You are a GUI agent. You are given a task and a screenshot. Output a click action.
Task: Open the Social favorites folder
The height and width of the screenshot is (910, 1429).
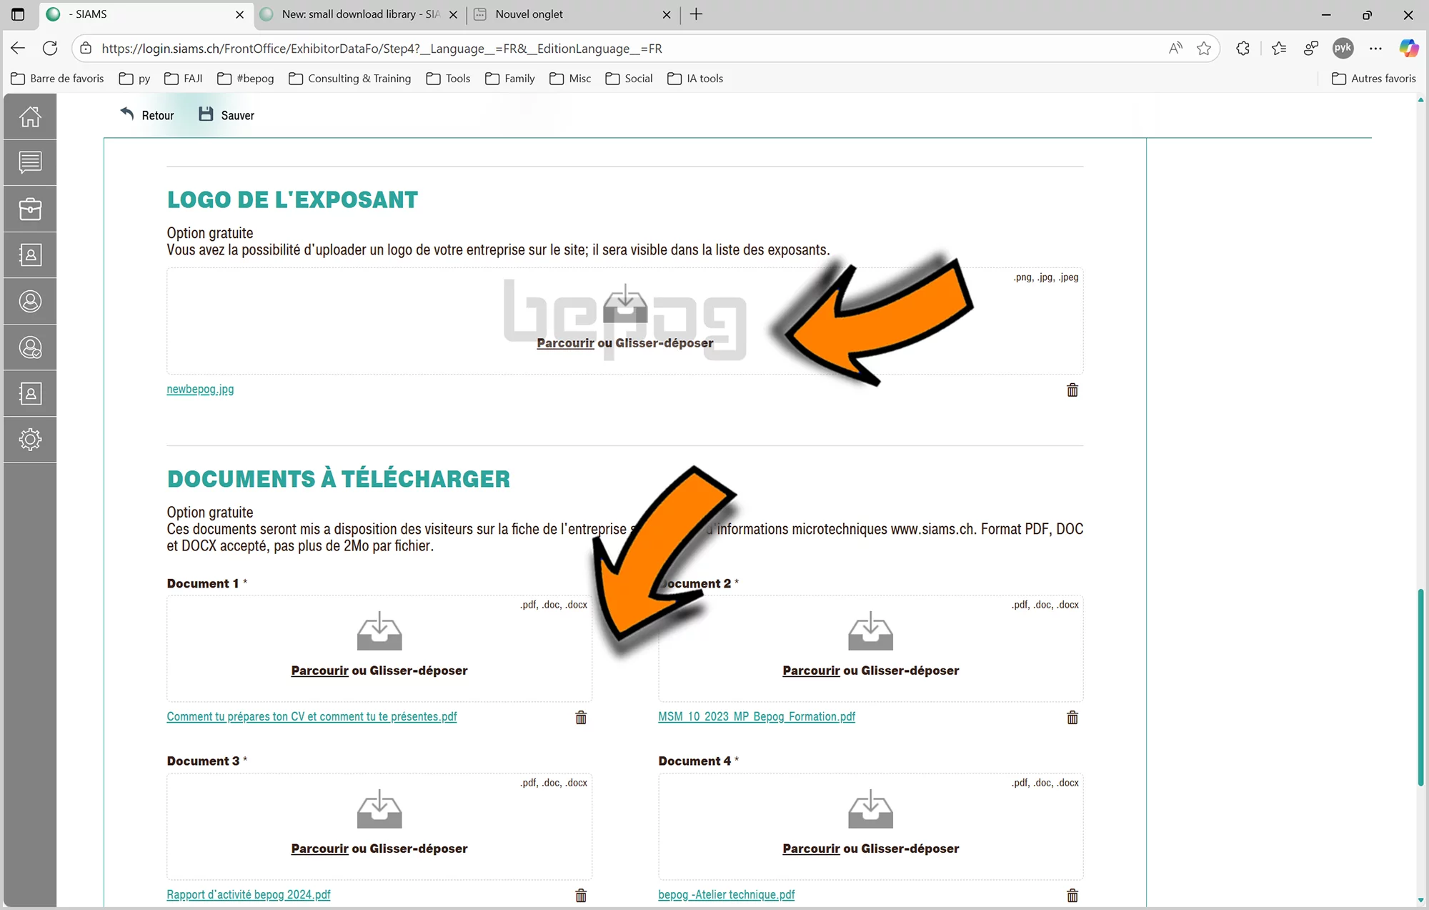(x=629, y=79)
